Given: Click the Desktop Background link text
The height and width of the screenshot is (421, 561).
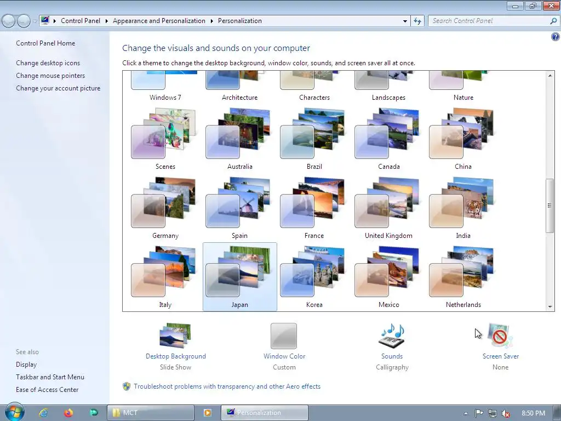Looking at the screenshot, I should [x=176, y=356].
